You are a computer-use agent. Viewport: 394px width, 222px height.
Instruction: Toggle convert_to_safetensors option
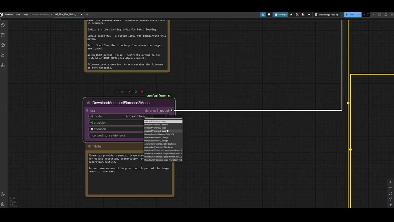point(116,135)
